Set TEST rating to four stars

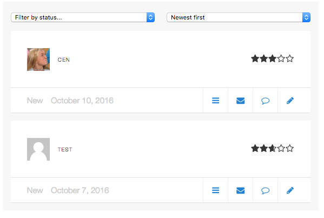281,148
